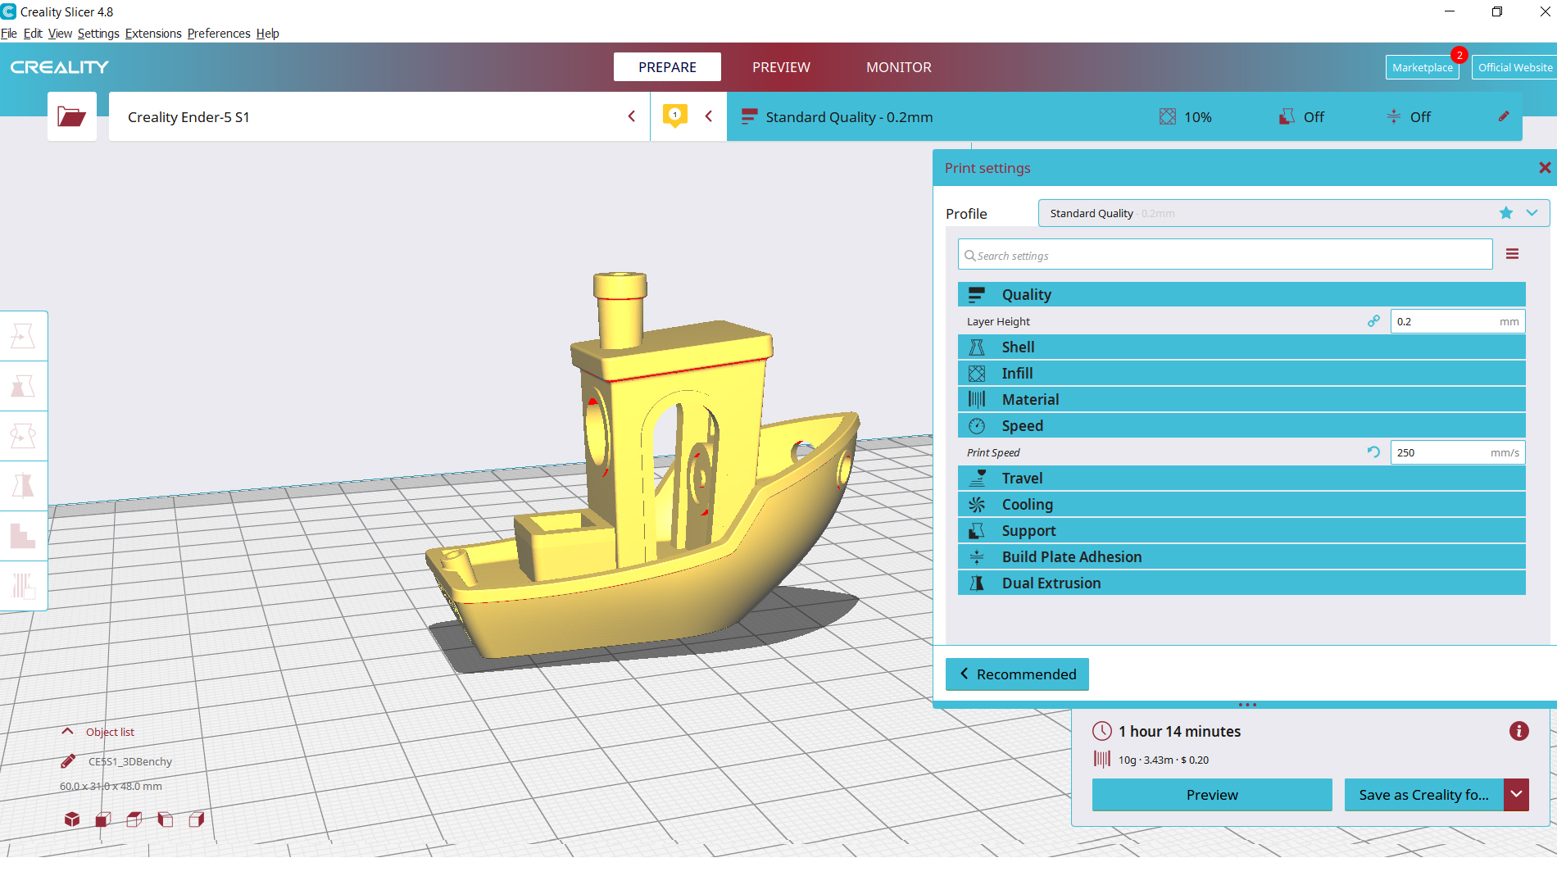Screen dimensions: 1557x876
Task: Switch to front view cube icon
Action: tap(103, 819)
